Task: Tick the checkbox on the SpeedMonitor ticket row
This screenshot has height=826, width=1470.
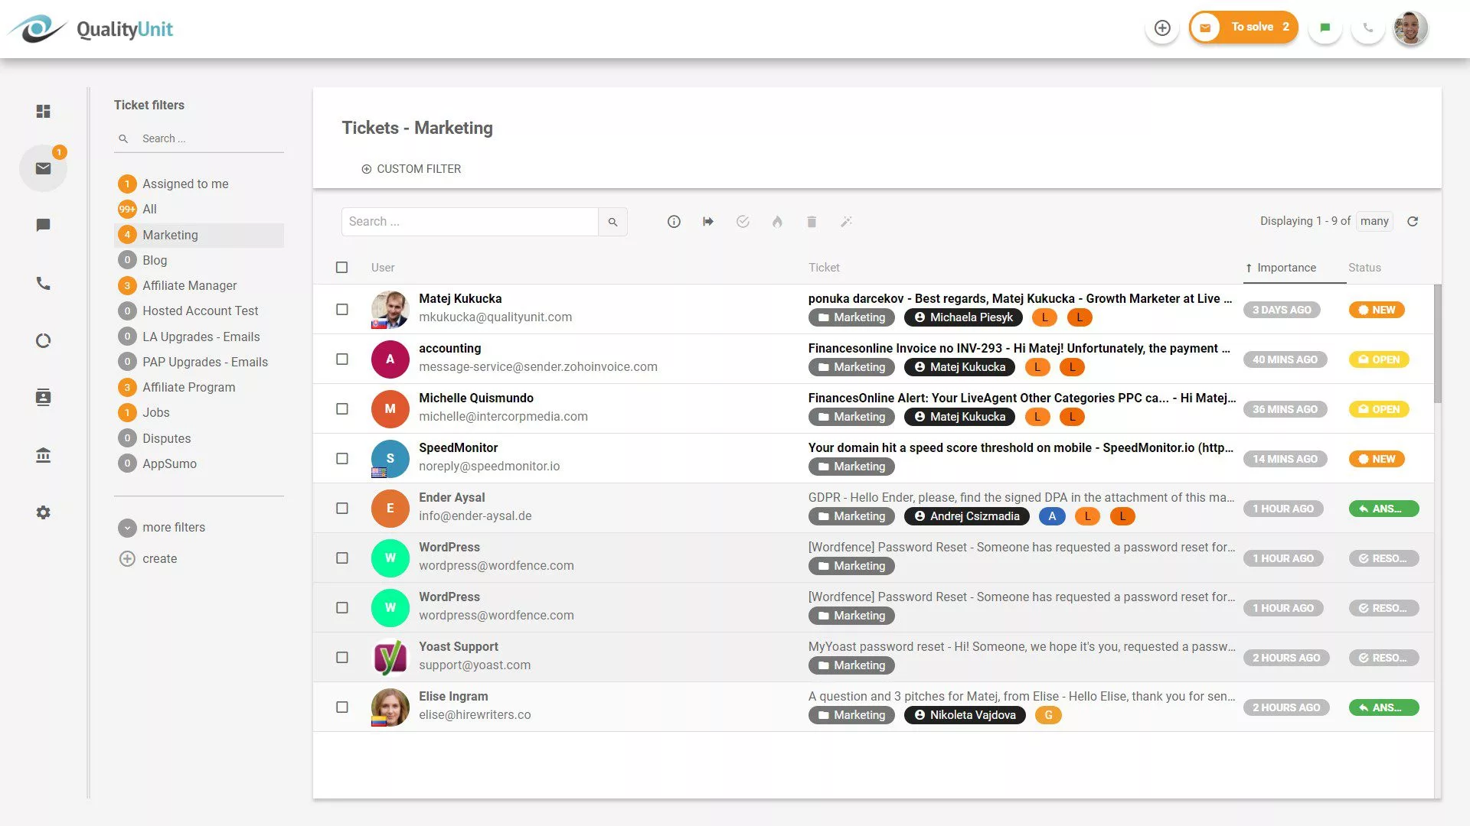Action: pos(341,458)
